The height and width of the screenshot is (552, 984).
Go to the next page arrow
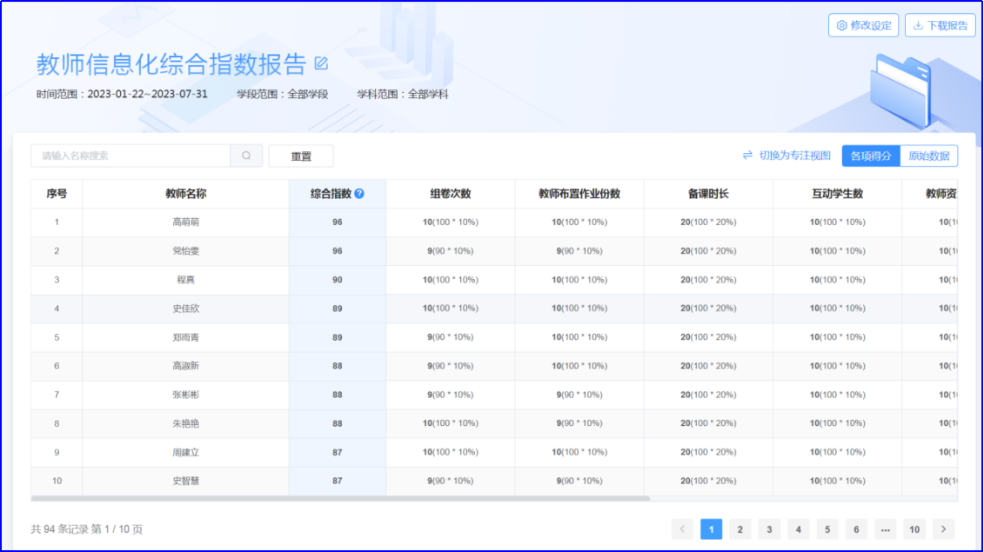pos(943,529)
